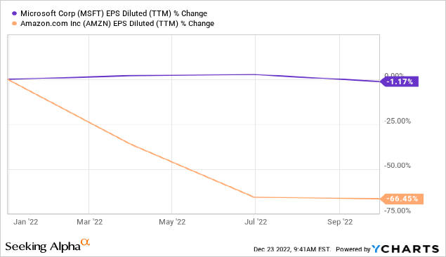446x257 pixels.
Task: Click the -50.00% y-axis label
Action: pyautogui.click(x=398, y=165)
